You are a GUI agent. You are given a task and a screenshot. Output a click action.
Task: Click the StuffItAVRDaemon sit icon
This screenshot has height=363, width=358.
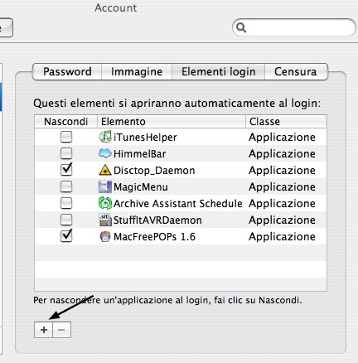[x=105, y=220]
